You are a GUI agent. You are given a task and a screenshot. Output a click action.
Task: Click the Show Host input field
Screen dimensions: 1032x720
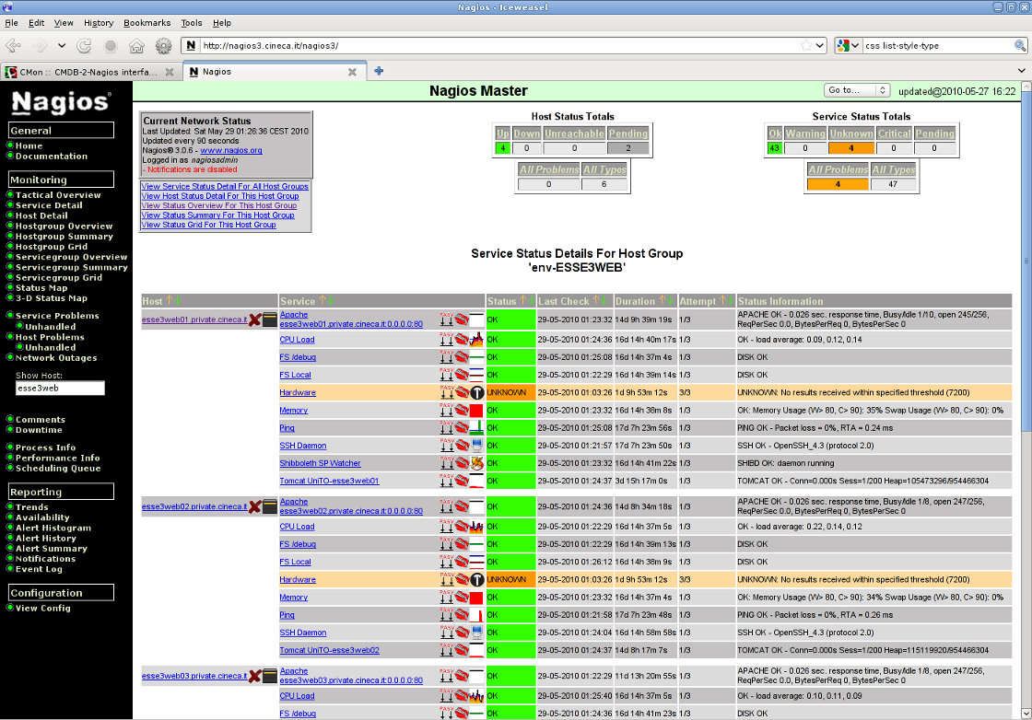(60, 389)
